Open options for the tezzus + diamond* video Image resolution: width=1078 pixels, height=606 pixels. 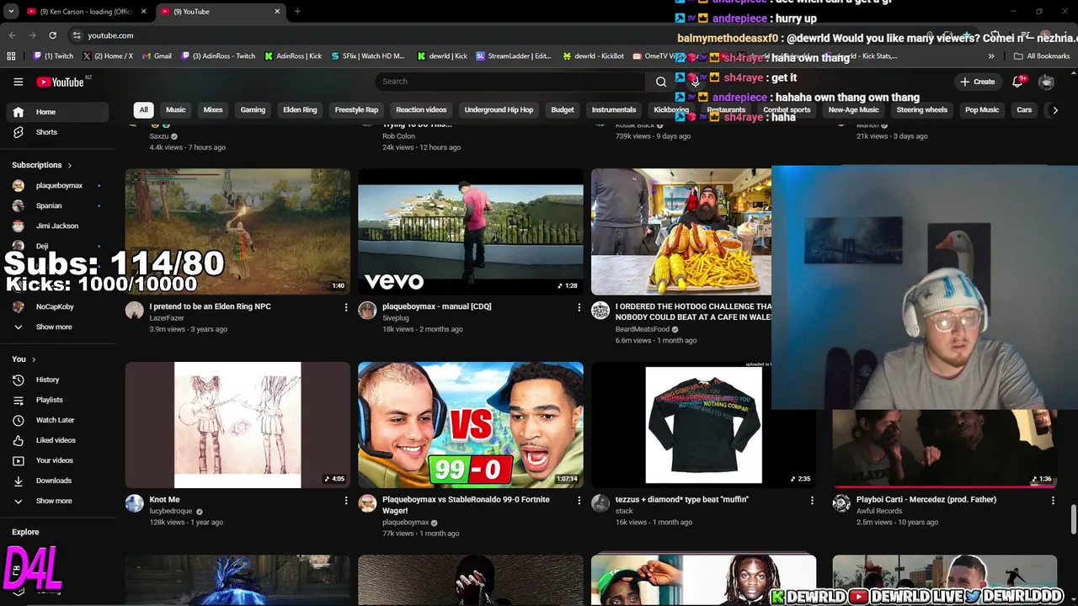pyautogui.click(x=812, y=501)
